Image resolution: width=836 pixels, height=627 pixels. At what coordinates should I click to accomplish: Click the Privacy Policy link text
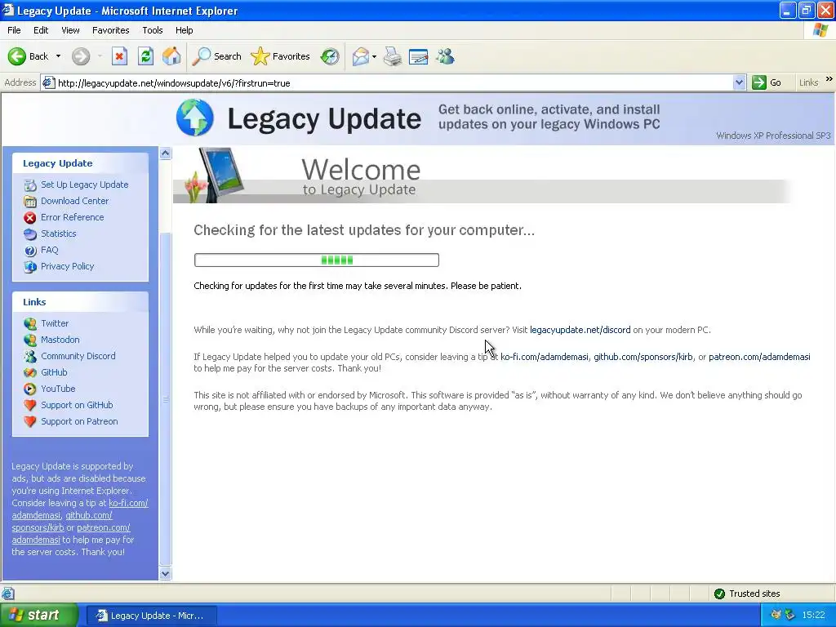coord(68,266)
